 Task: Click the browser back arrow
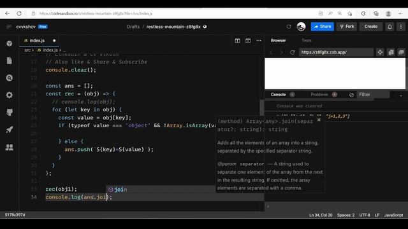click(x=7, y=13)
